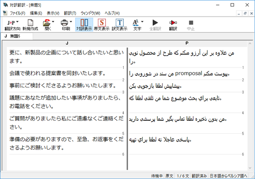Open the 翻訳方向 translation direction tool

coord(12,25)
